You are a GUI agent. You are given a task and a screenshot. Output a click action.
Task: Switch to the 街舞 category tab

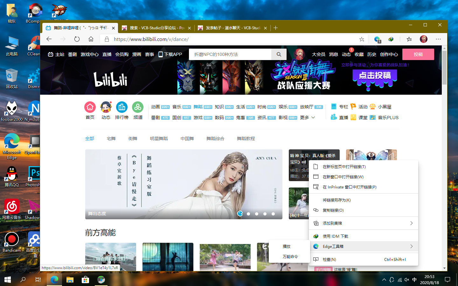point(133,139)
